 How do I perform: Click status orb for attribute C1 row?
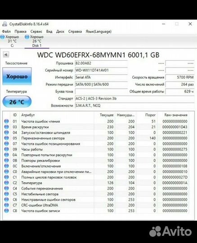[x=6, y=177]
